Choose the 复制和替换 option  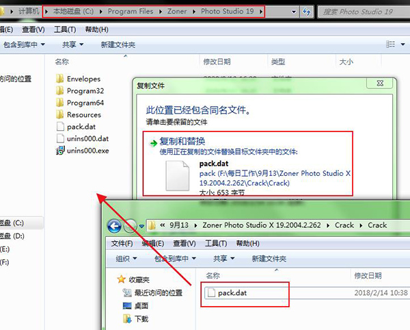(248, 164)
